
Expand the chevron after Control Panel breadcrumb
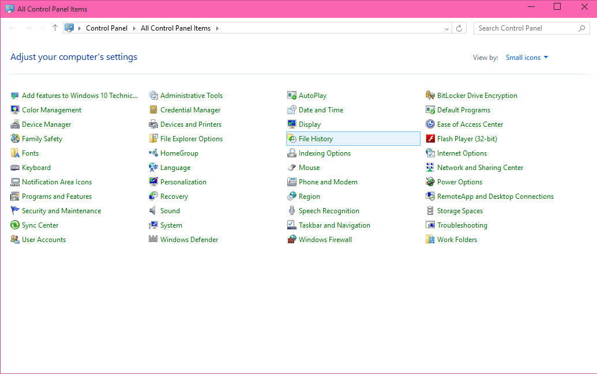pos(134,29)
